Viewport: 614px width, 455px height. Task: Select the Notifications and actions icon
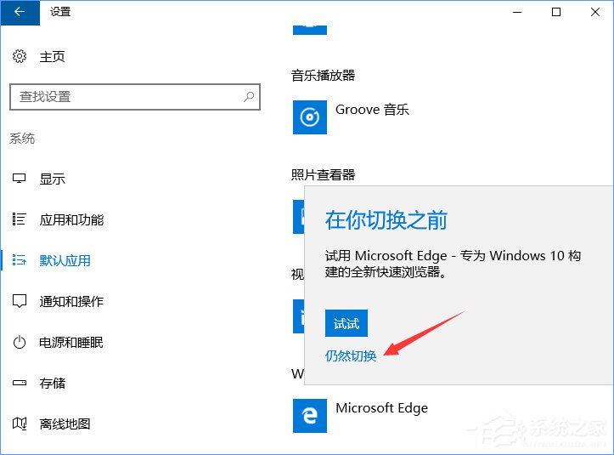[20, 301]
